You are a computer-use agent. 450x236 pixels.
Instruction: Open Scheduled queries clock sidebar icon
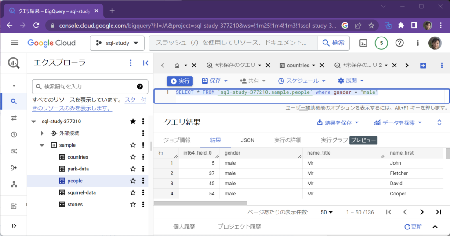coord(14,135)
